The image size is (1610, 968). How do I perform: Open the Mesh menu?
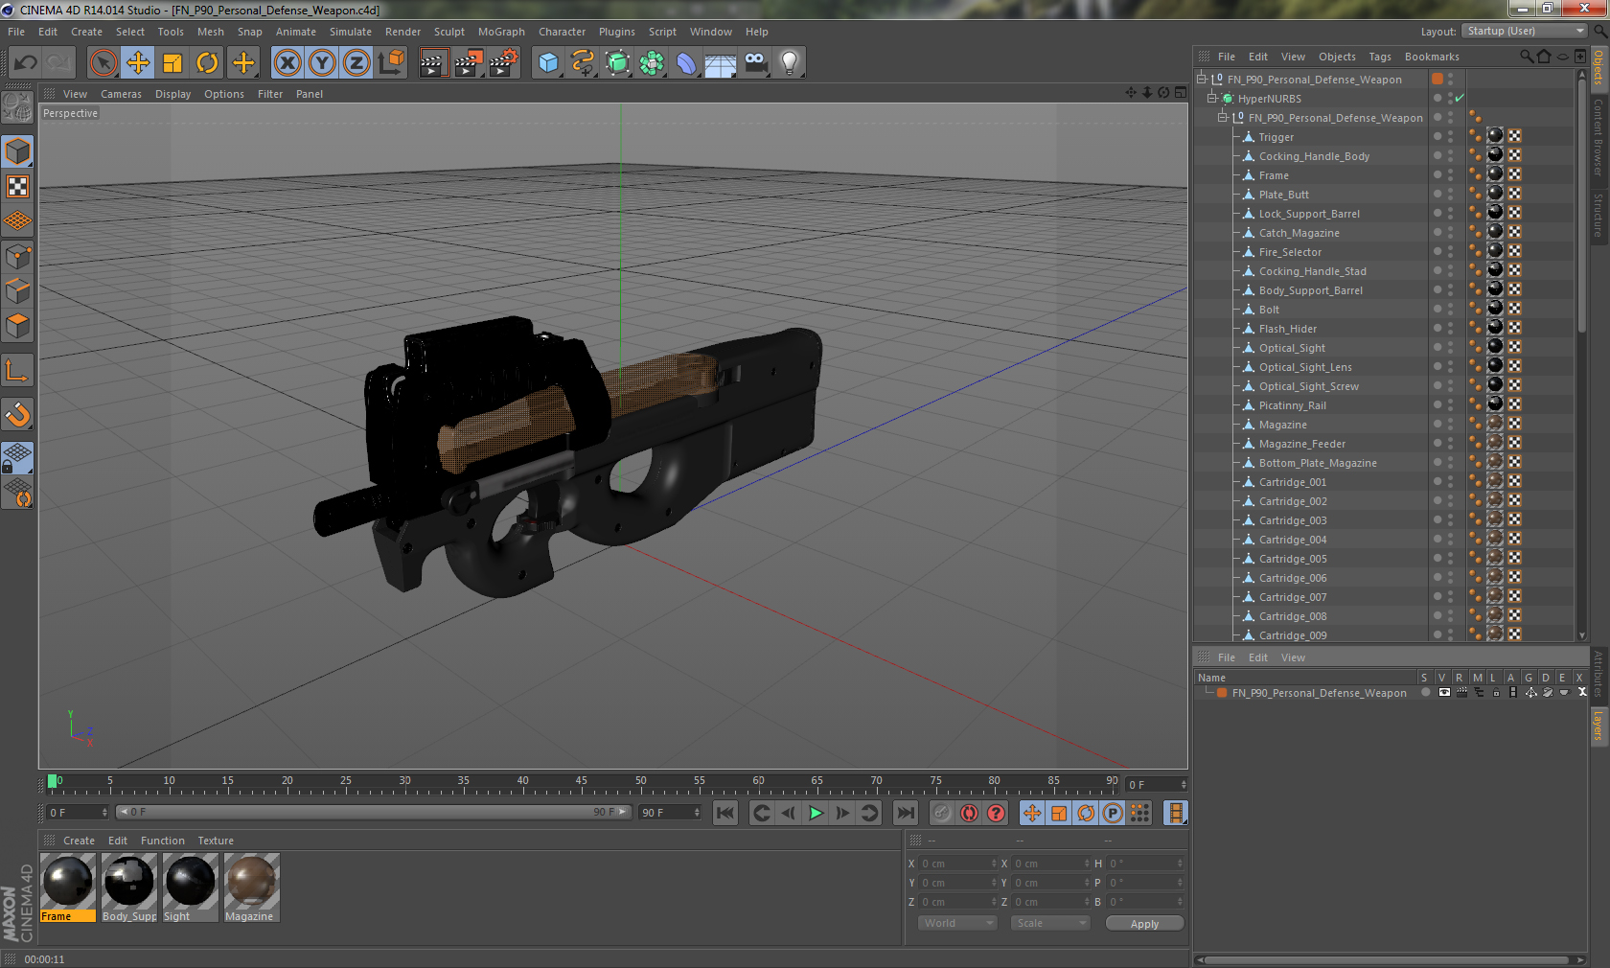click(x=211, y=32)
